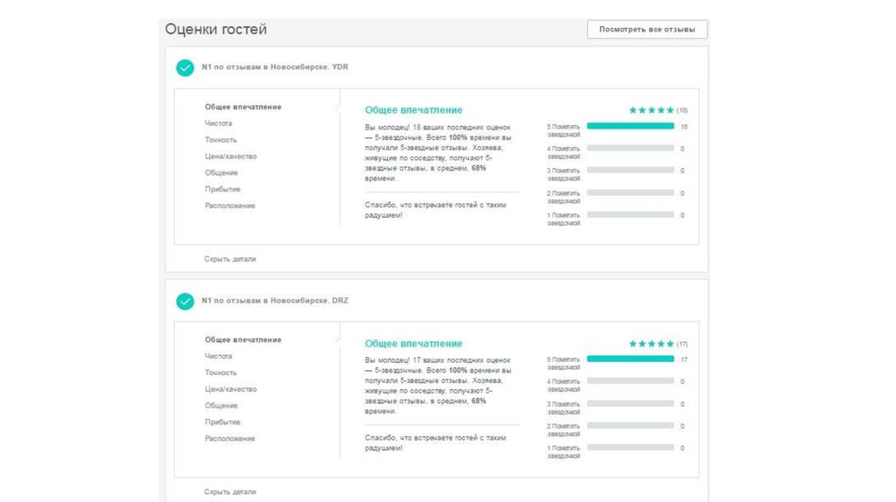Collapse YDR details via Скрыть детали
The height and width of the screenshot is (502, 896).
pos(230,259)
